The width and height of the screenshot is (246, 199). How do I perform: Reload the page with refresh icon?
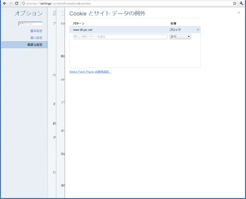17,3
